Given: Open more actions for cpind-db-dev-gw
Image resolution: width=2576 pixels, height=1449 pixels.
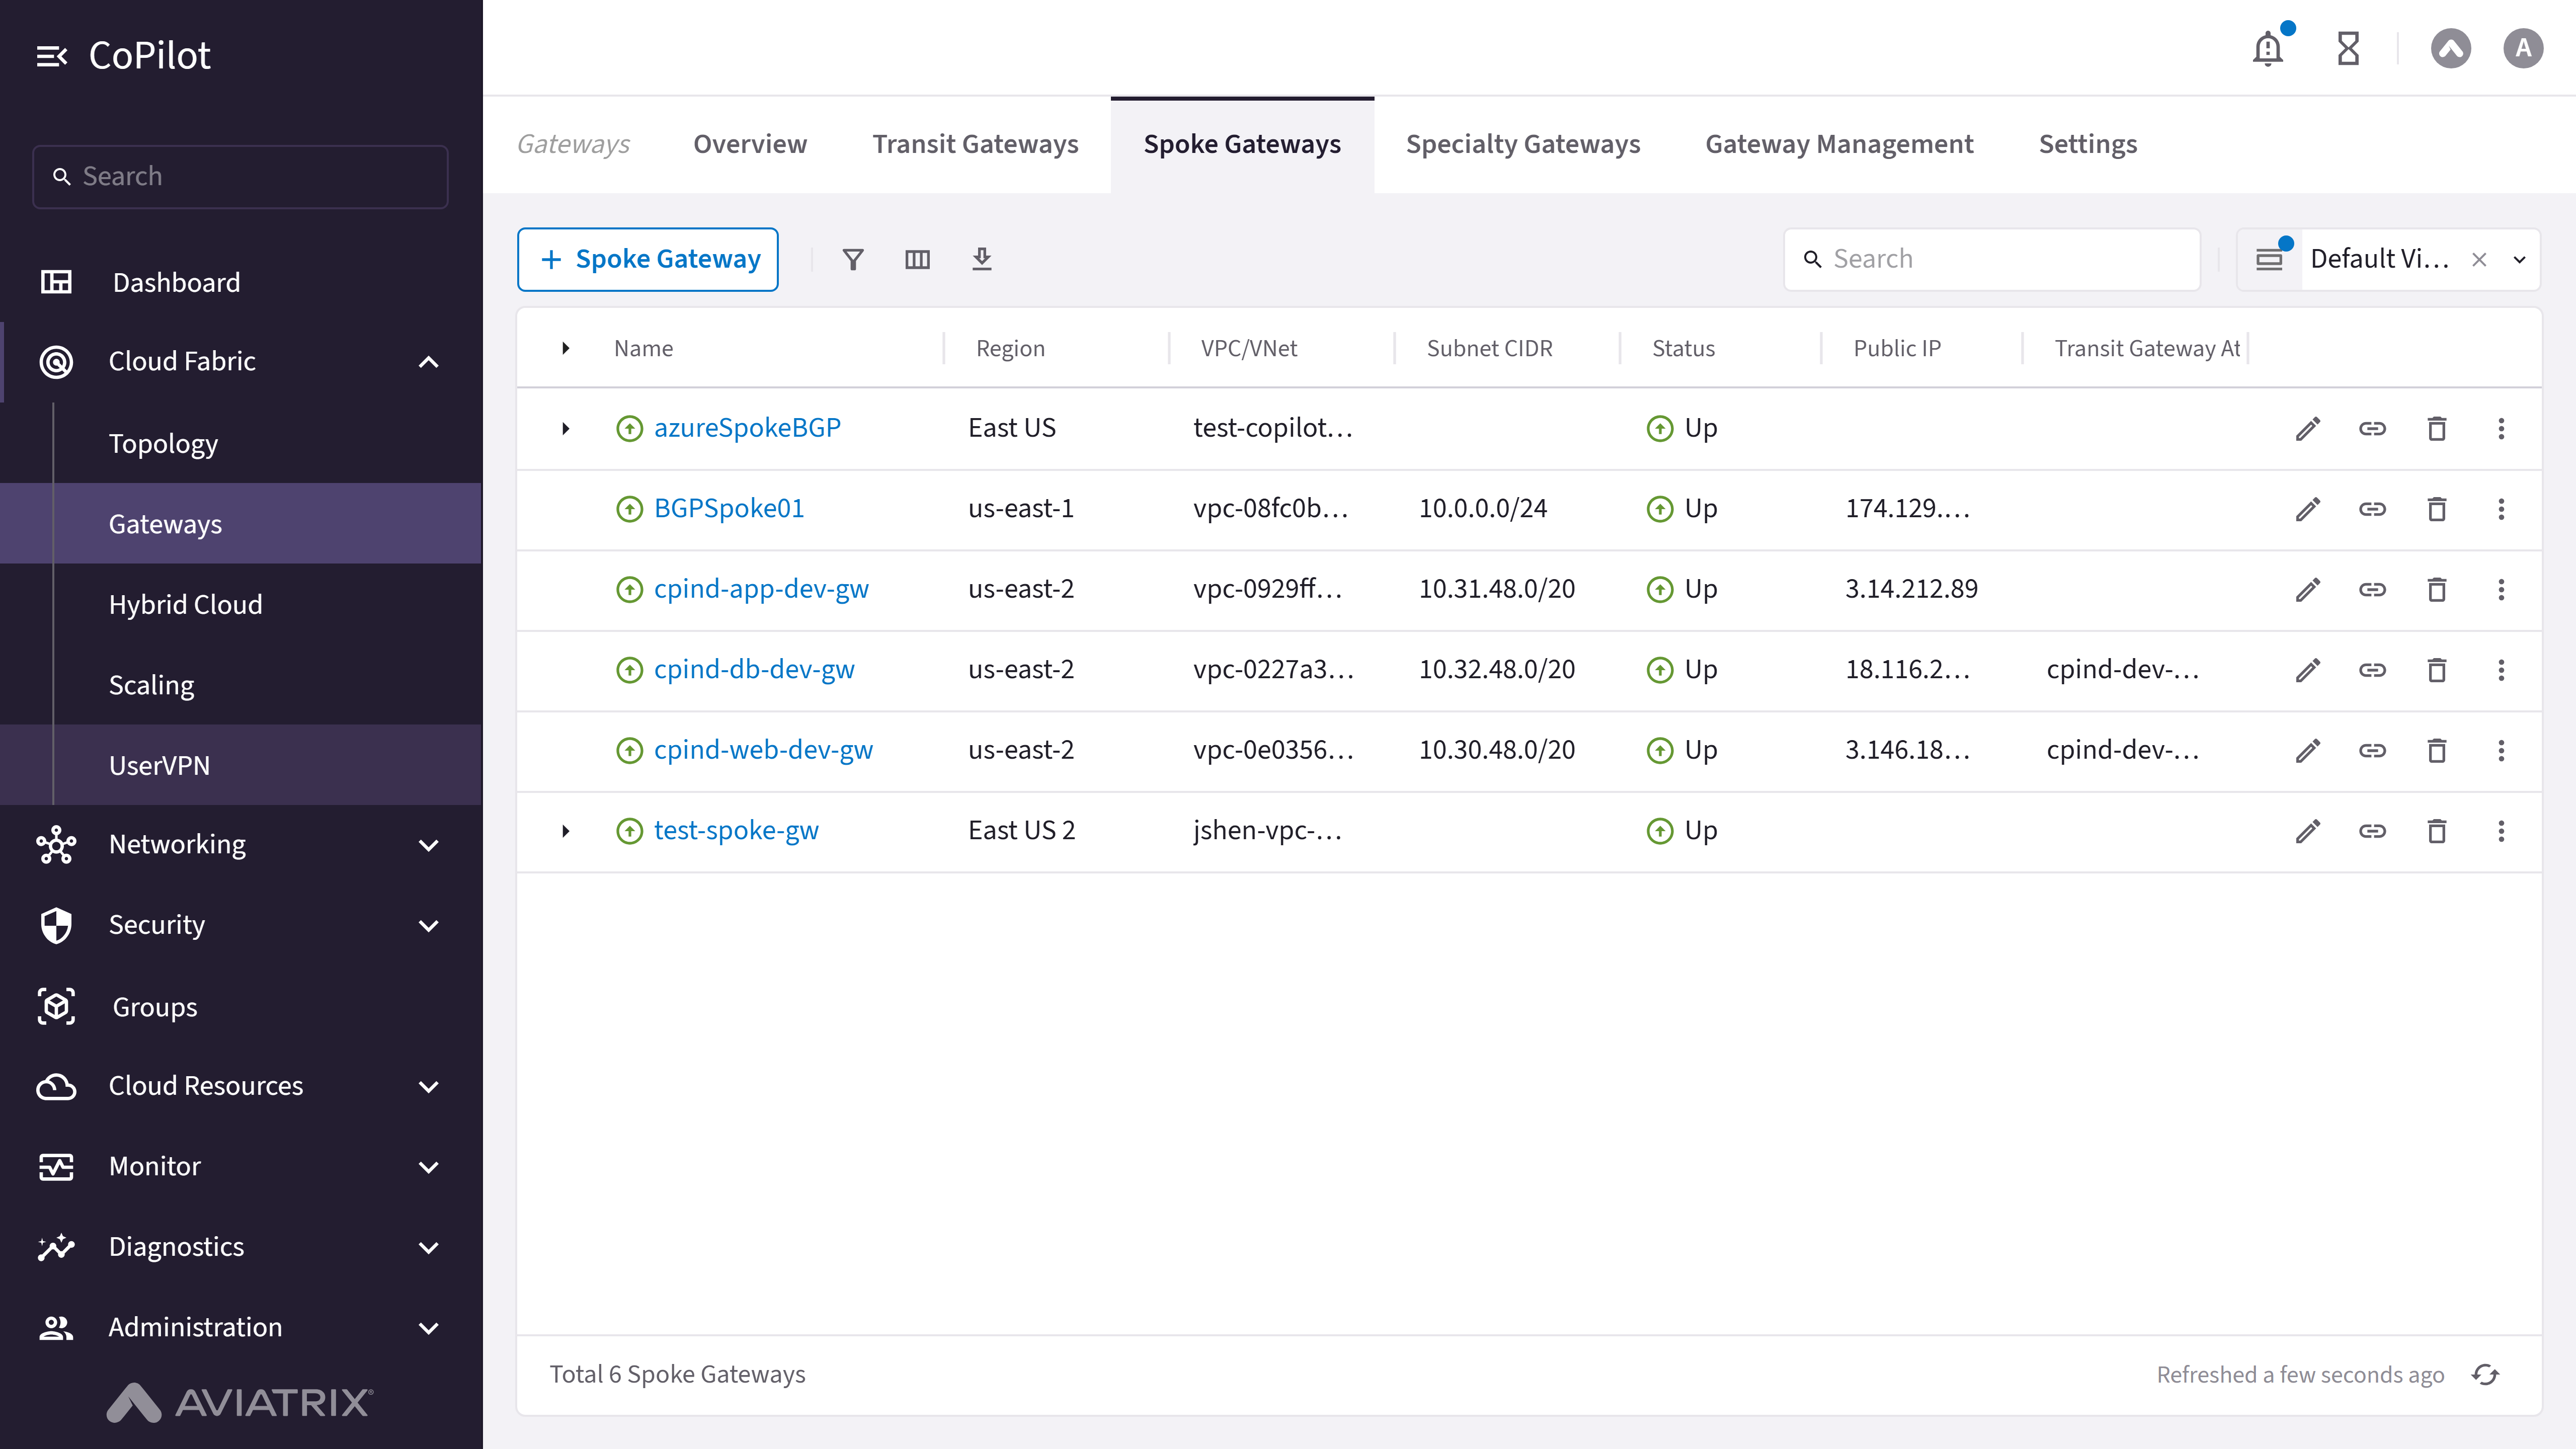Looking at the screenshot, I should pos(2501,670).
